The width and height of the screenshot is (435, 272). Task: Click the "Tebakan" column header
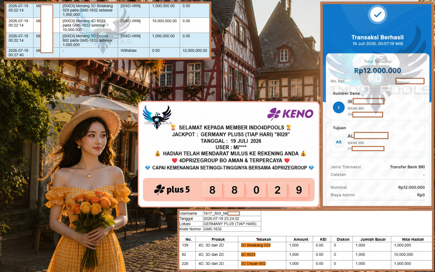(263, 239)
